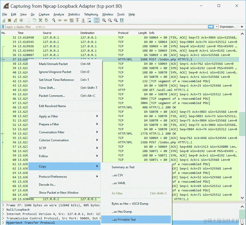Expand the Frame 37 tree node

point(3,205)
